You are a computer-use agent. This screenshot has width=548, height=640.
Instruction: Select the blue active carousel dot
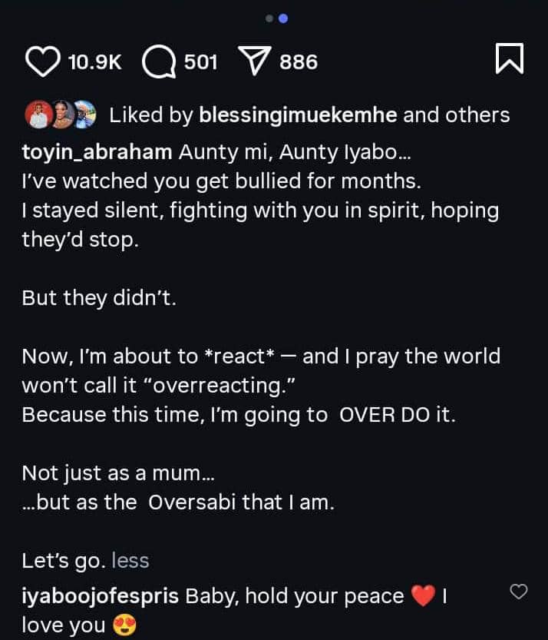point(282,18)
